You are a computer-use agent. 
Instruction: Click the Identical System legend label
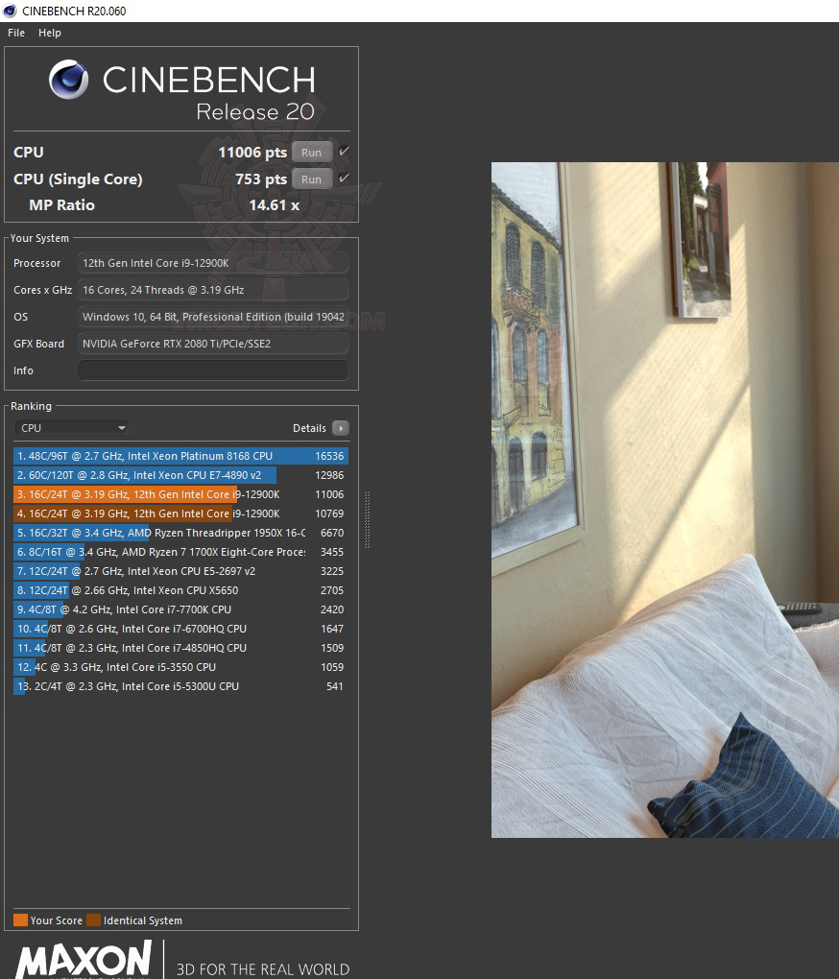[x=143, y=920]
